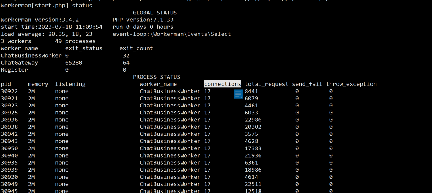Click pid 30942 in the process list
This screenshot has height=193, width=432.
[x=9, y=134]
